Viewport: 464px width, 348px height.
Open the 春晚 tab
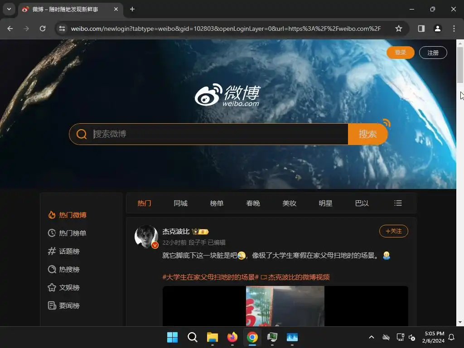(x=253, y=203)
